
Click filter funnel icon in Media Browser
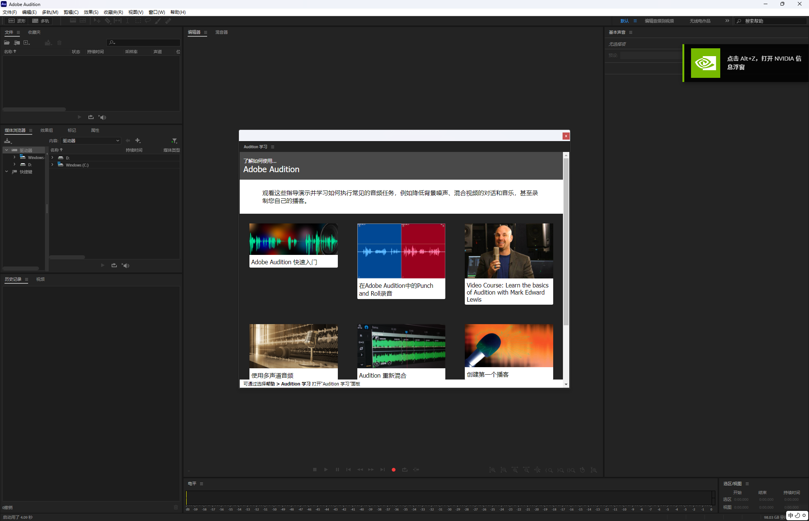(x=174, y=141)
